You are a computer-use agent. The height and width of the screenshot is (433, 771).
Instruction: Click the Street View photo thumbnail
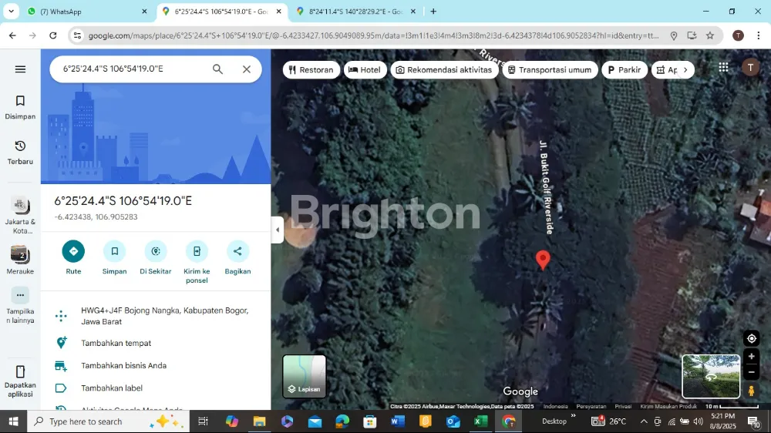point(711,376)
